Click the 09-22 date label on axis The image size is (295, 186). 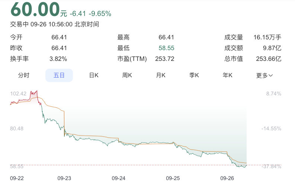(17, 178)
